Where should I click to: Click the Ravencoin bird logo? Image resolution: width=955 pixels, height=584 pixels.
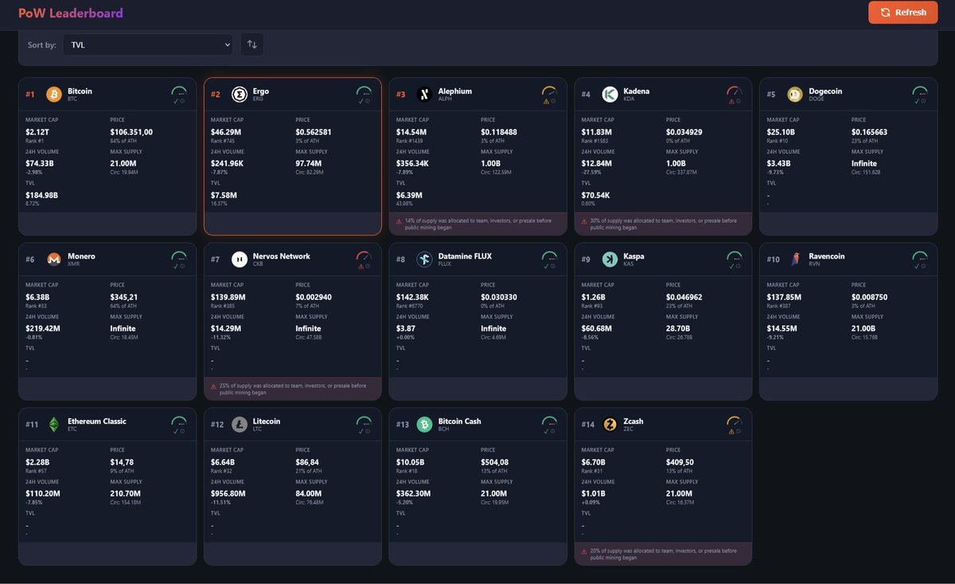(794, 259)
